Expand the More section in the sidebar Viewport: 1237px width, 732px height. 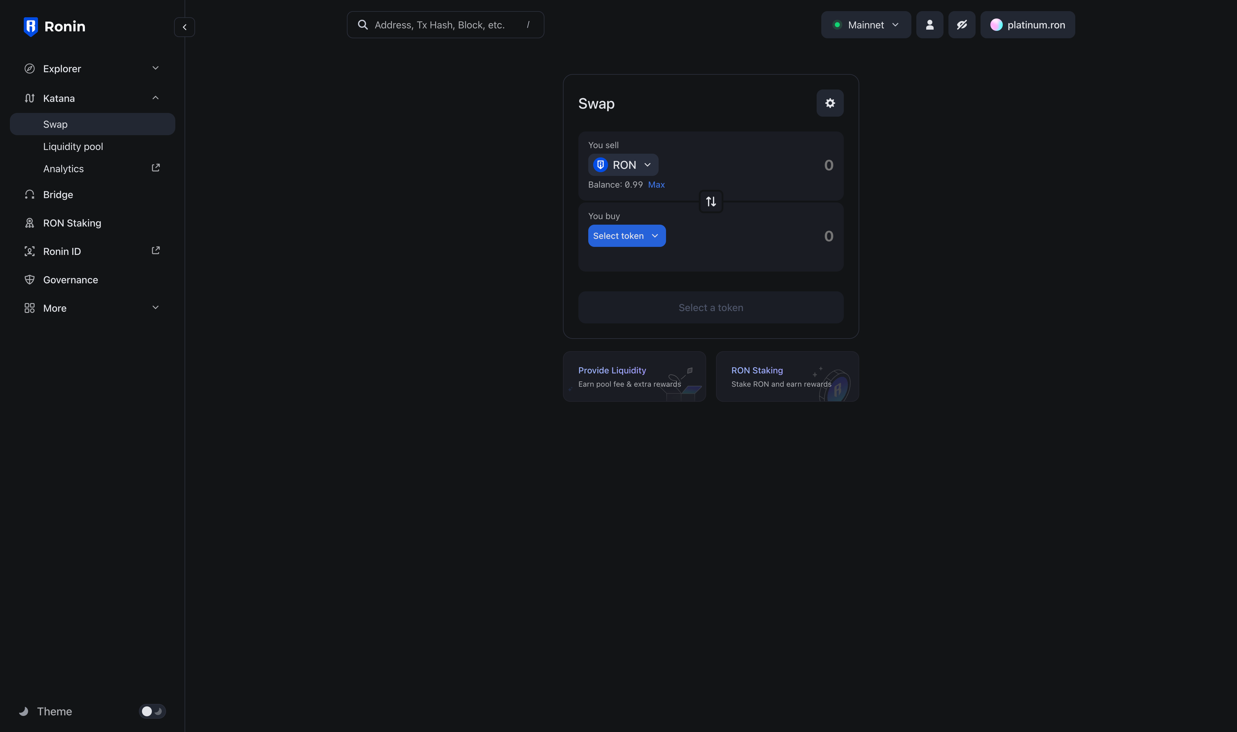tap(155, 307)
